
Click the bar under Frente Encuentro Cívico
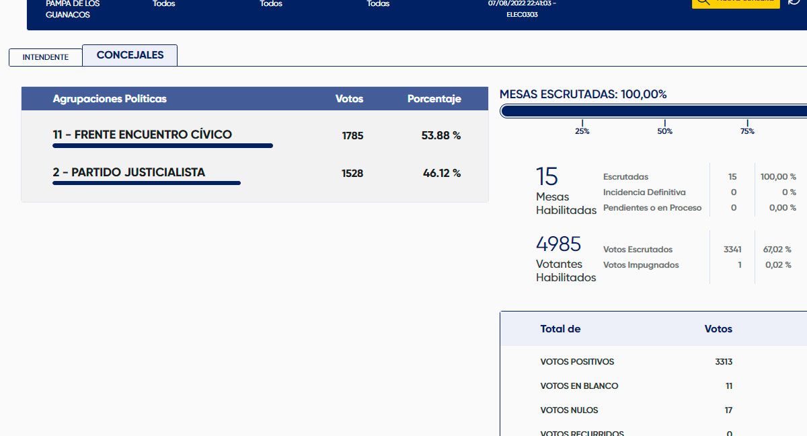(163, 145)
